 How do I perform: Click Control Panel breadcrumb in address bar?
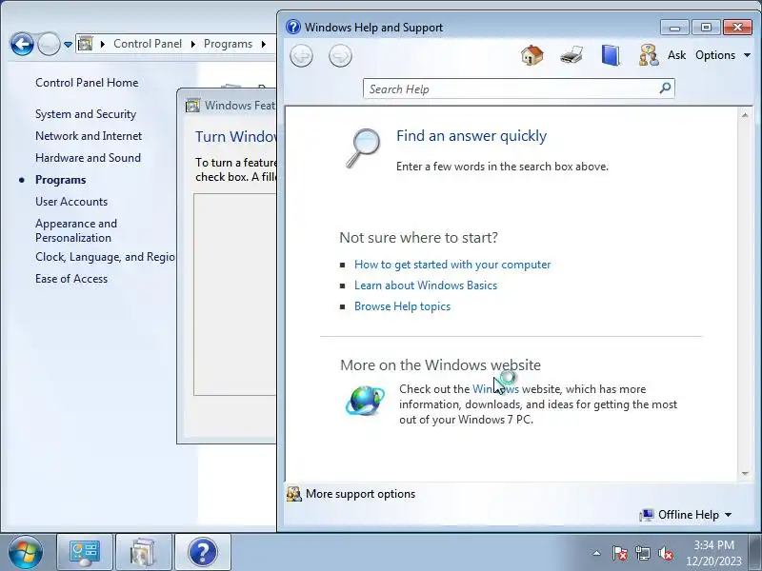click(x=148, y=44)
